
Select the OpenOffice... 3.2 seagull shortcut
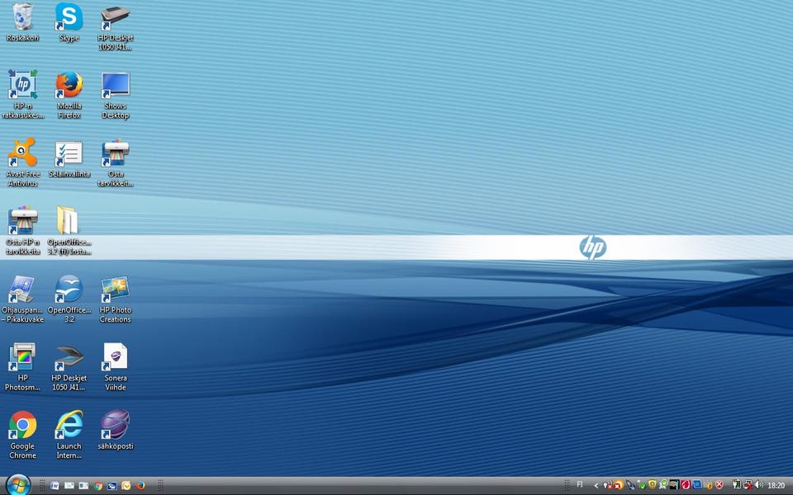(x=69, y=299)
